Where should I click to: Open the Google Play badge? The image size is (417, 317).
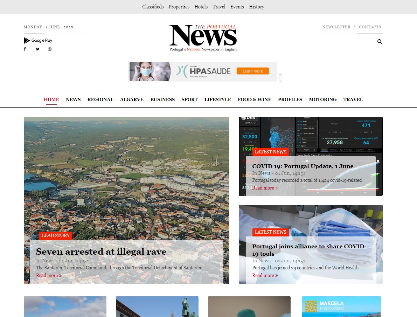pyautogui.click(x=38, y=40)
